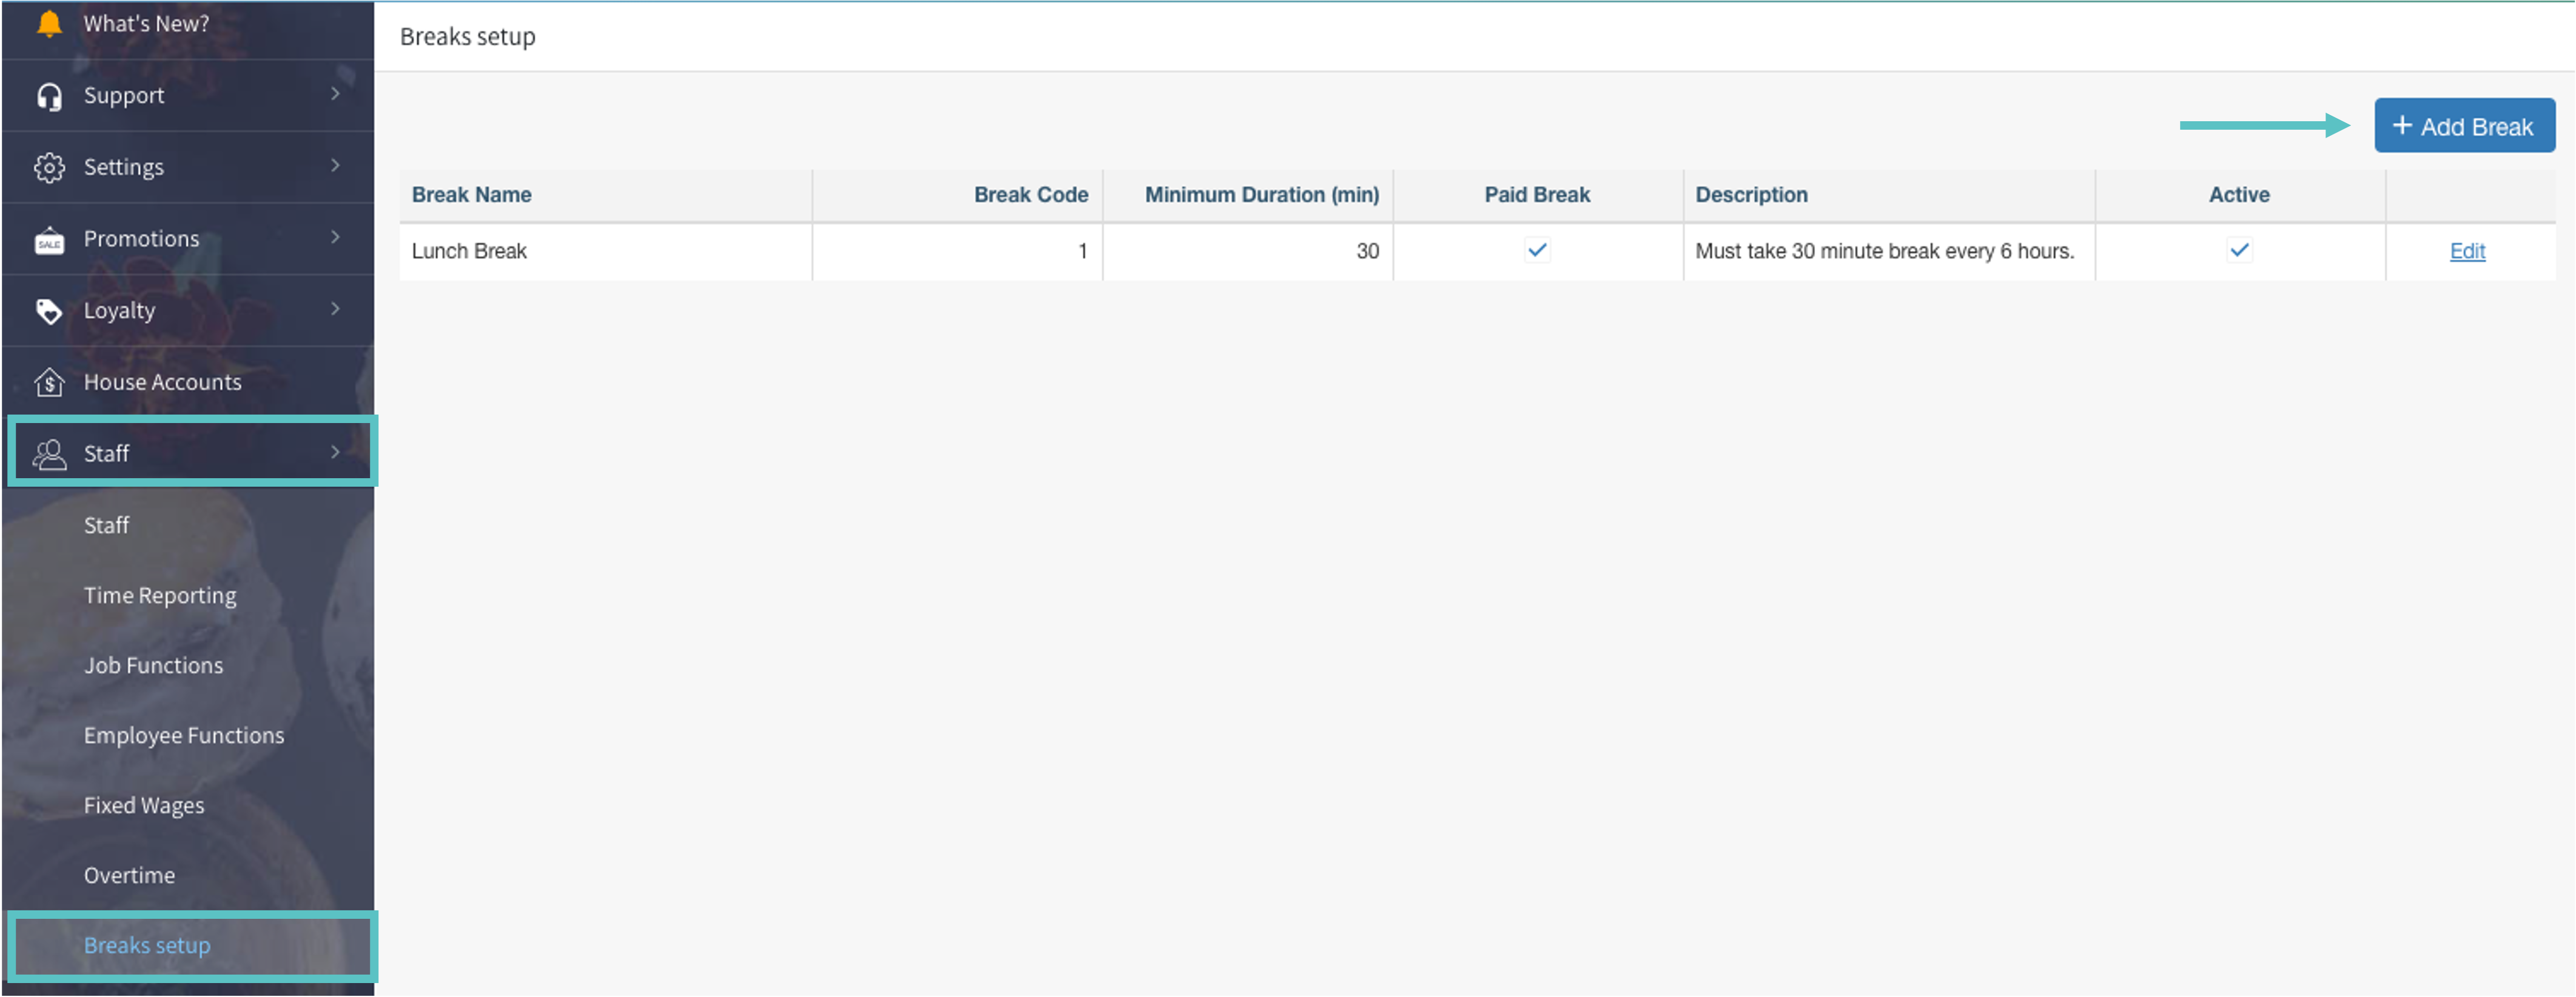This screenshot has height=997, width=2576.
Task: Click the Break Name column header
Action: (472, 195)
